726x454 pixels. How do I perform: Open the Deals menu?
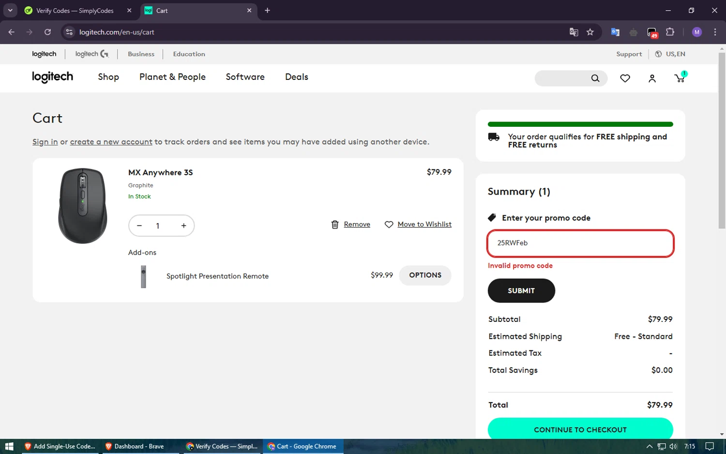[297, 77]
